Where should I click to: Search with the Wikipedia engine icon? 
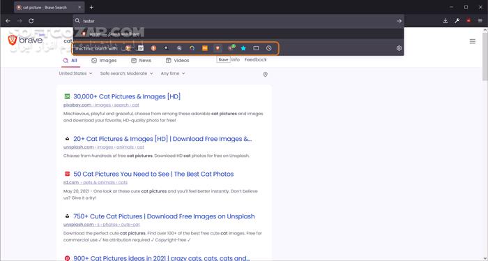[x=141, y=48]
